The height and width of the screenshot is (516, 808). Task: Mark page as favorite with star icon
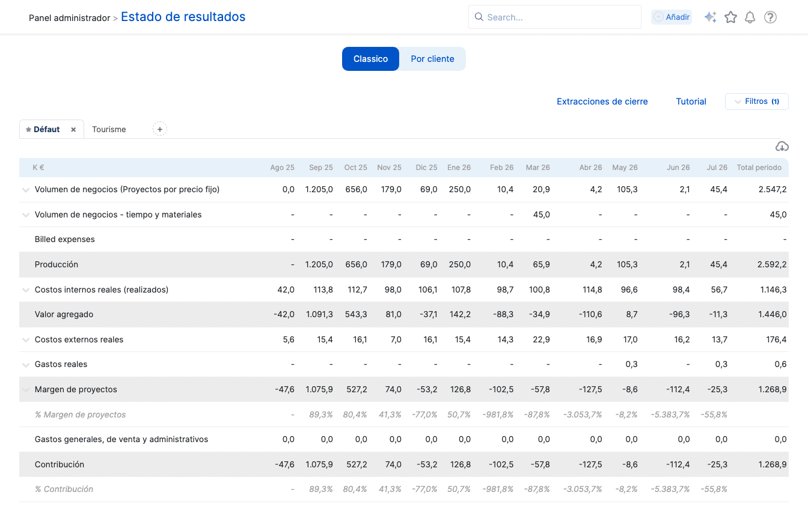coord(730,17)
